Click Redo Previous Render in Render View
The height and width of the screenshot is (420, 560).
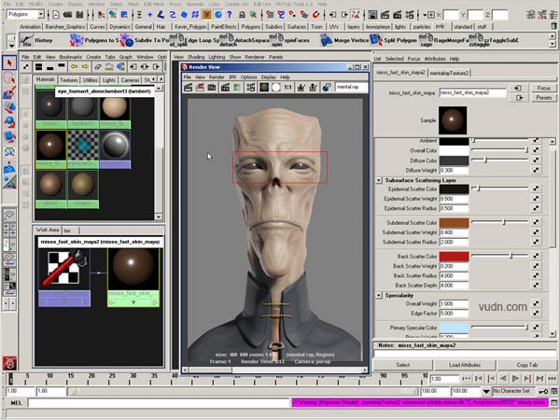pos(189,88)
